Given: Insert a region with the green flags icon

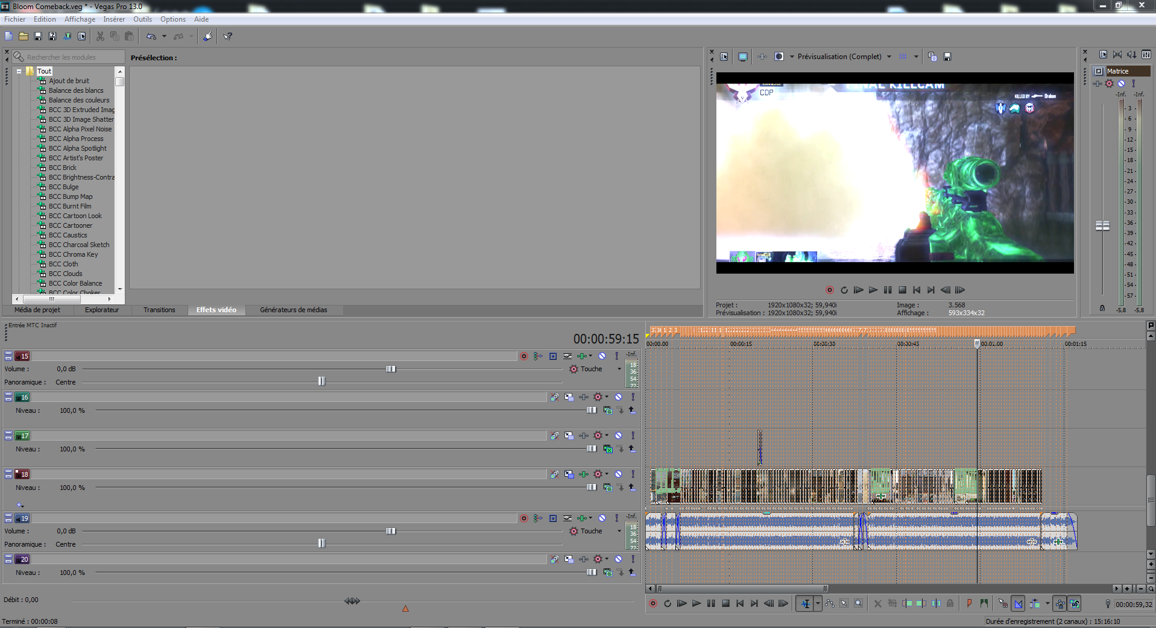Looking at the screenshot, I should click(x=984, y=603).
